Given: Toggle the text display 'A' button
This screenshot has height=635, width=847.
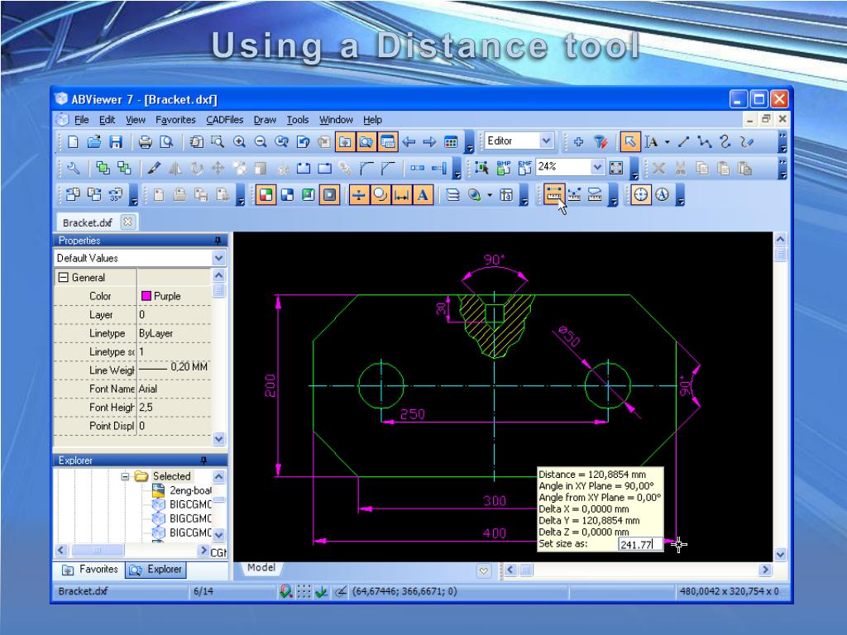Looking at the screenshot, I should tap(423, 195).
